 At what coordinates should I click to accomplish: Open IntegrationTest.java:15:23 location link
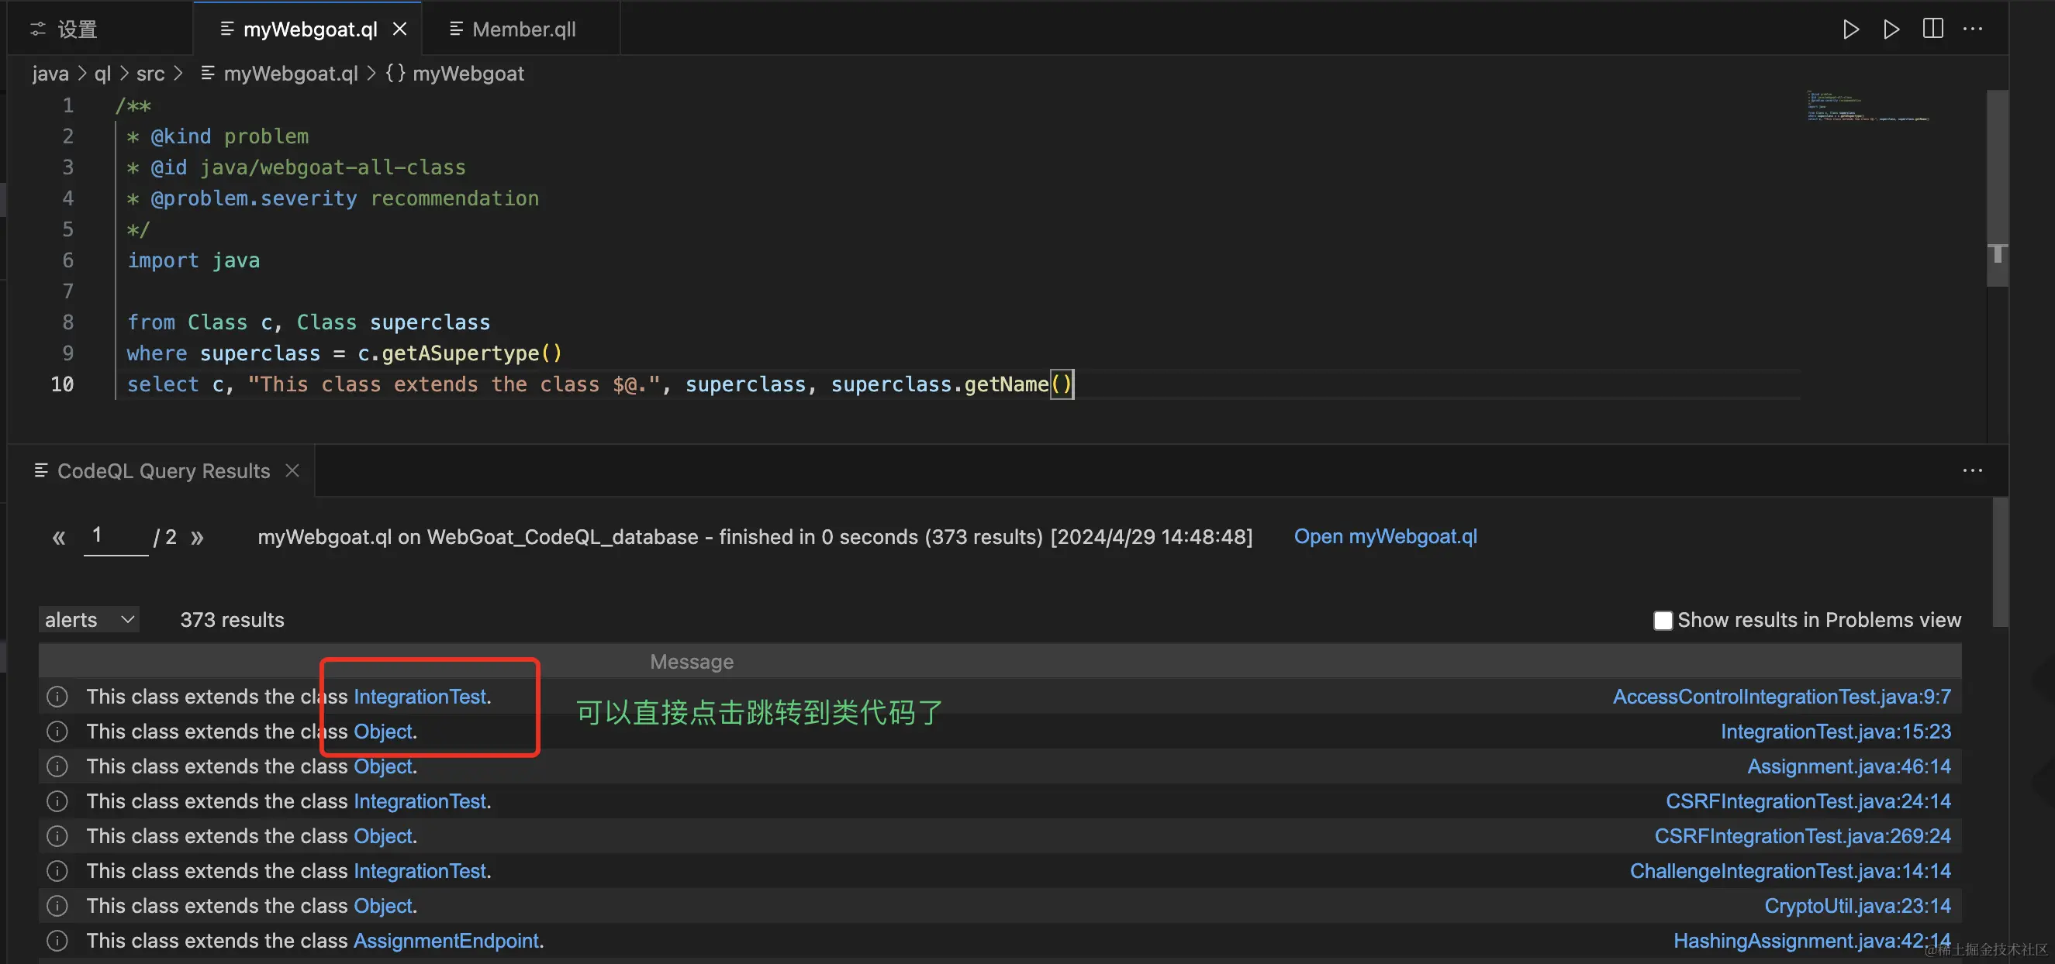(1836, 732)
